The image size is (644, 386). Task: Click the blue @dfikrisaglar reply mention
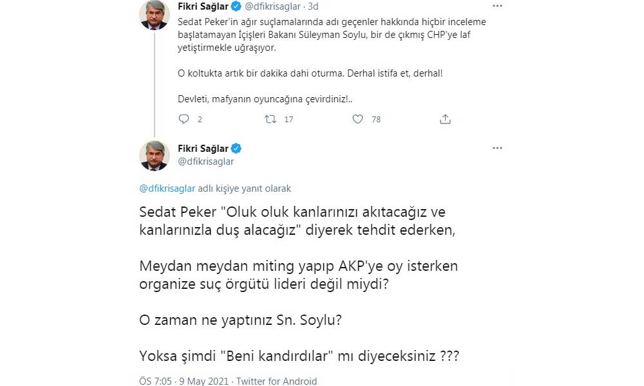[x=166, y=188]
